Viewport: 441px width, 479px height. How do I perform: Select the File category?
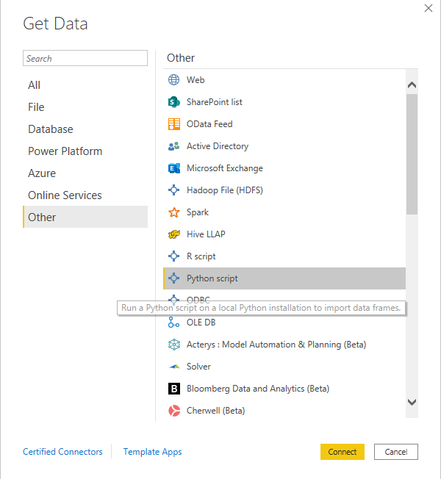point(85,107)
